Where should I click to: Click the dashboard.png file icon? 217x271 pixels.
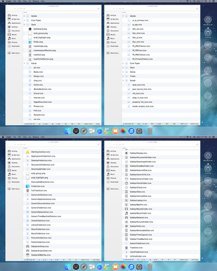pyautogui.click(x=30, y=29)
